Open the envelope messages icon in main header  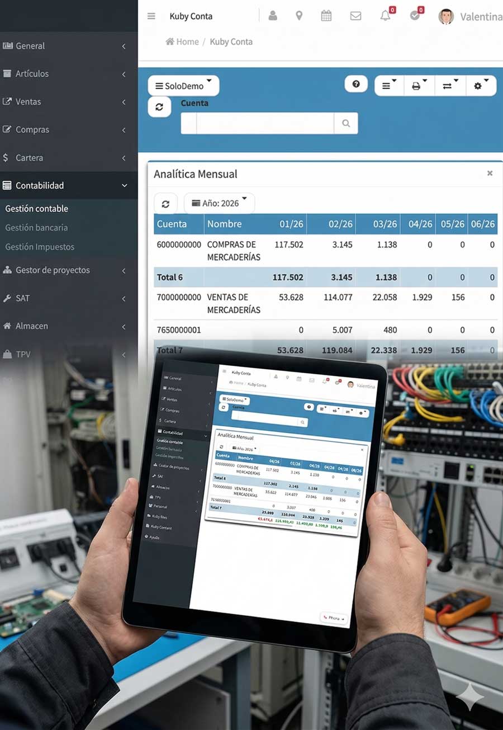click(x=355, y=16)
